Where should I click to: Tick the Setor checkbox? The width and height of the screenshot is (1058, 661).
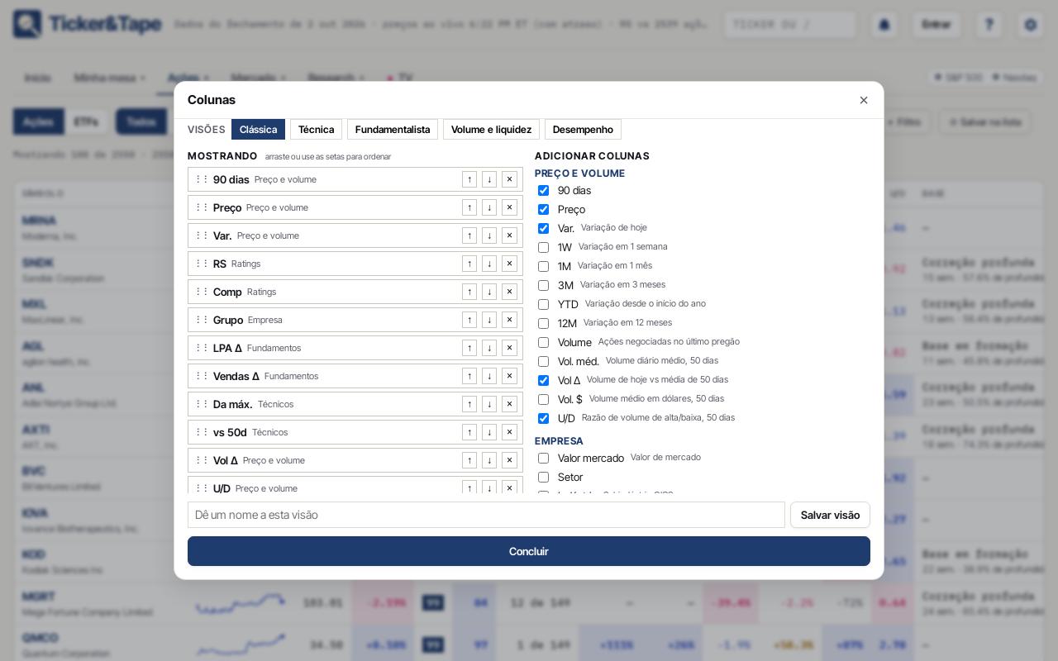coord(543,477)
